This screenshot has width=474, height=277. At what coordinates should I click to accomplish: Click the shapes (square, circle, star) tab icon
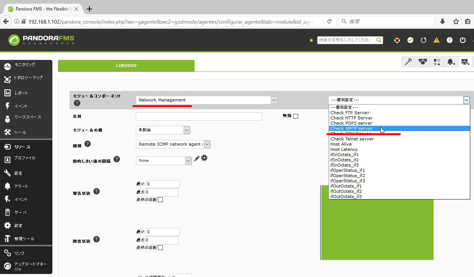coord(437,62)
